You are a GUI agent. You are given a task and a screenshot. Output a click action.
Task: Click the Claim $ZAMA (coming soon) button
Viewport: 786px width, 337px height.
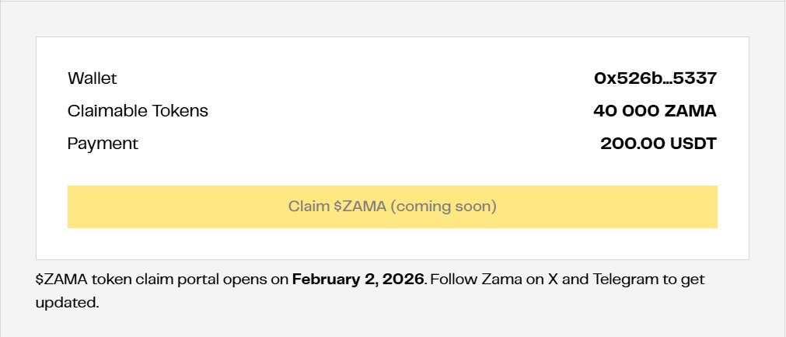click(392, 207)
